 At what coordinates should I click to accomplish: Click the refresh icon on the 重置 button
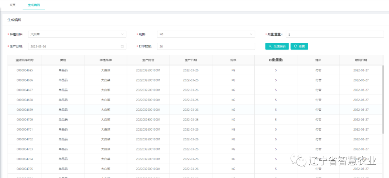295,46
